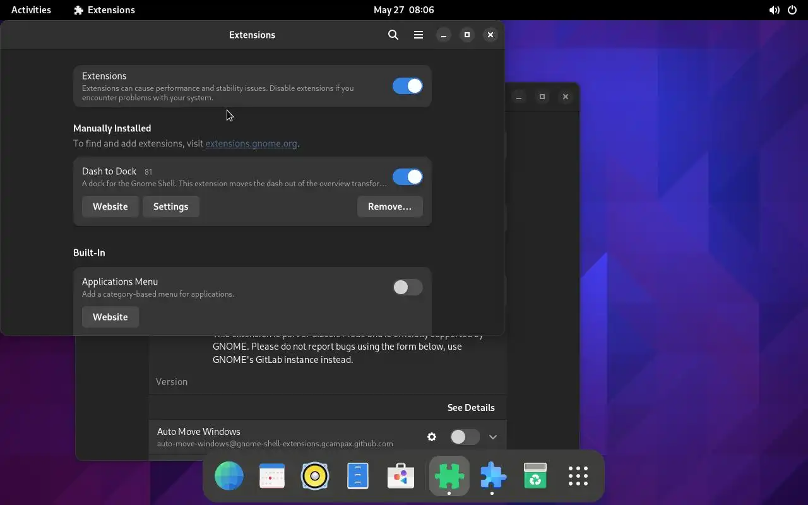Launch the web browser globe from dock

(x=229, y=476)
